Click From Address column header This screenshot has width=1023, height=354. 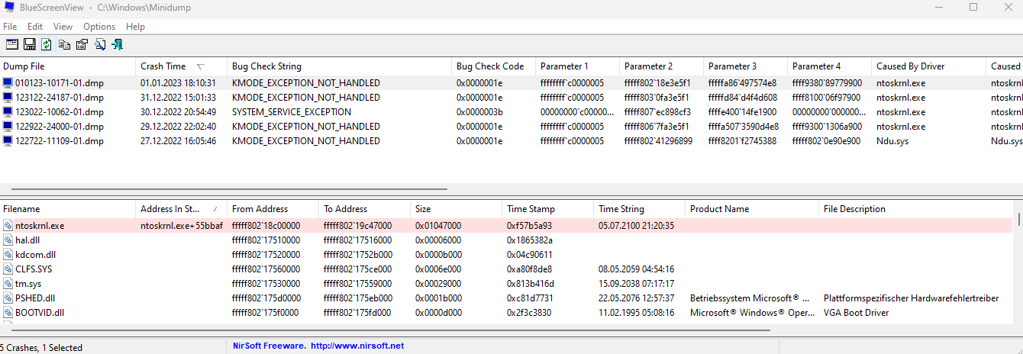coord(273,208)
